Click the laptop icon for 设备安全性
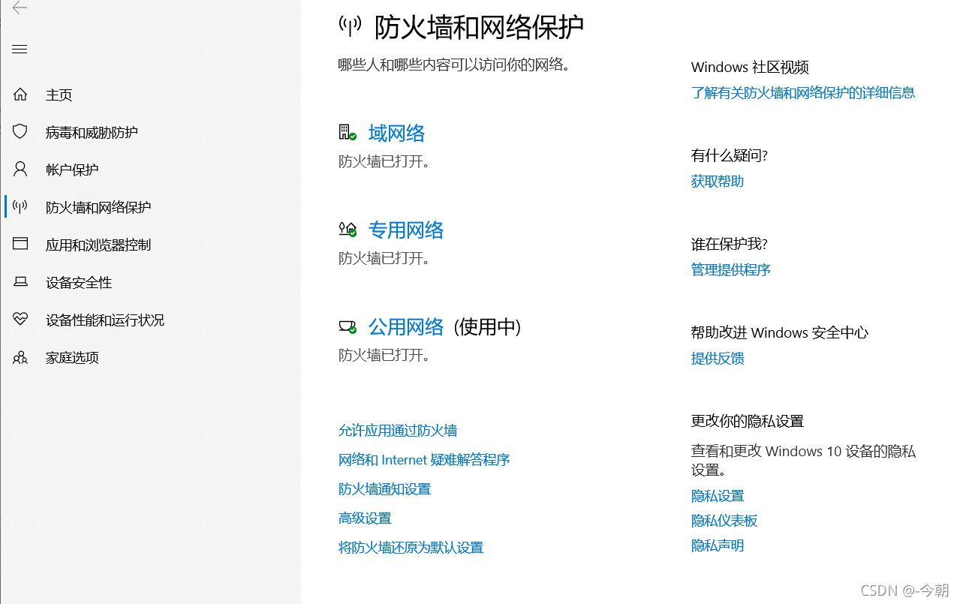 (20, 282)
